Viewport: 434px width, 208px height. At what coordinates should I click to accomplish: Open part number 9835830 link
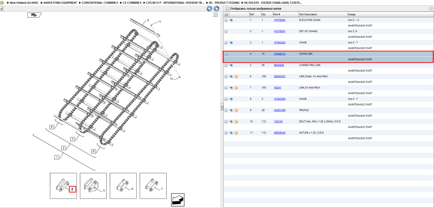click(x=279, y=66)
